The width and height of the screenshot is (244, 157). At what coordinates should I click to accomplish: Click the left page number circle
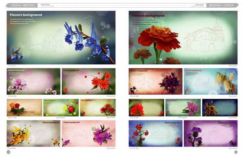9,152
